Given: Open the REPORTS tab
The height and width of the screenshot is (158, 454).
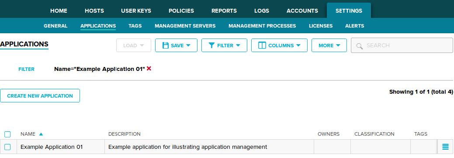Looking at the screenshot, I should (x=224, y=11).
